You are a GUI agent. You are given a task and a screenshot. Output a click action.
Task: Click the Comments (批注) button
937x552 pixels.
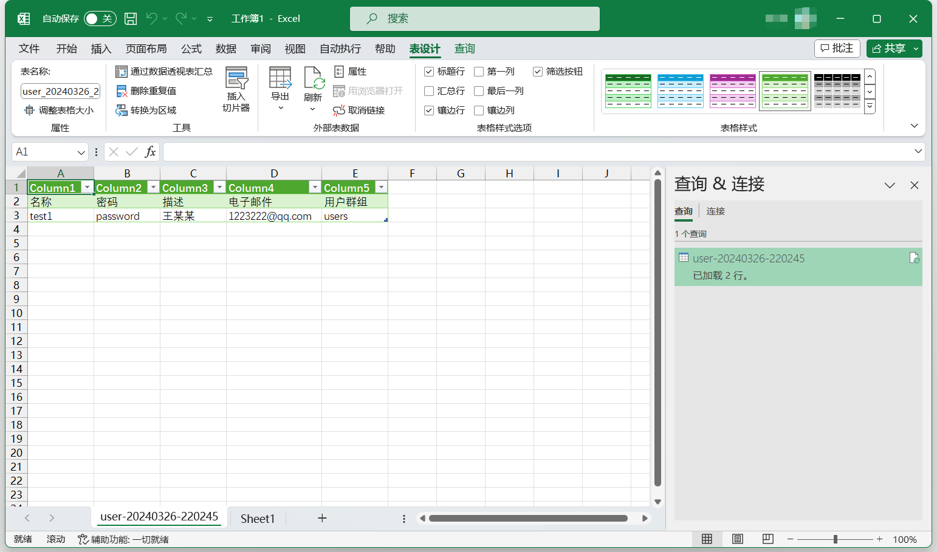[837, 49]
